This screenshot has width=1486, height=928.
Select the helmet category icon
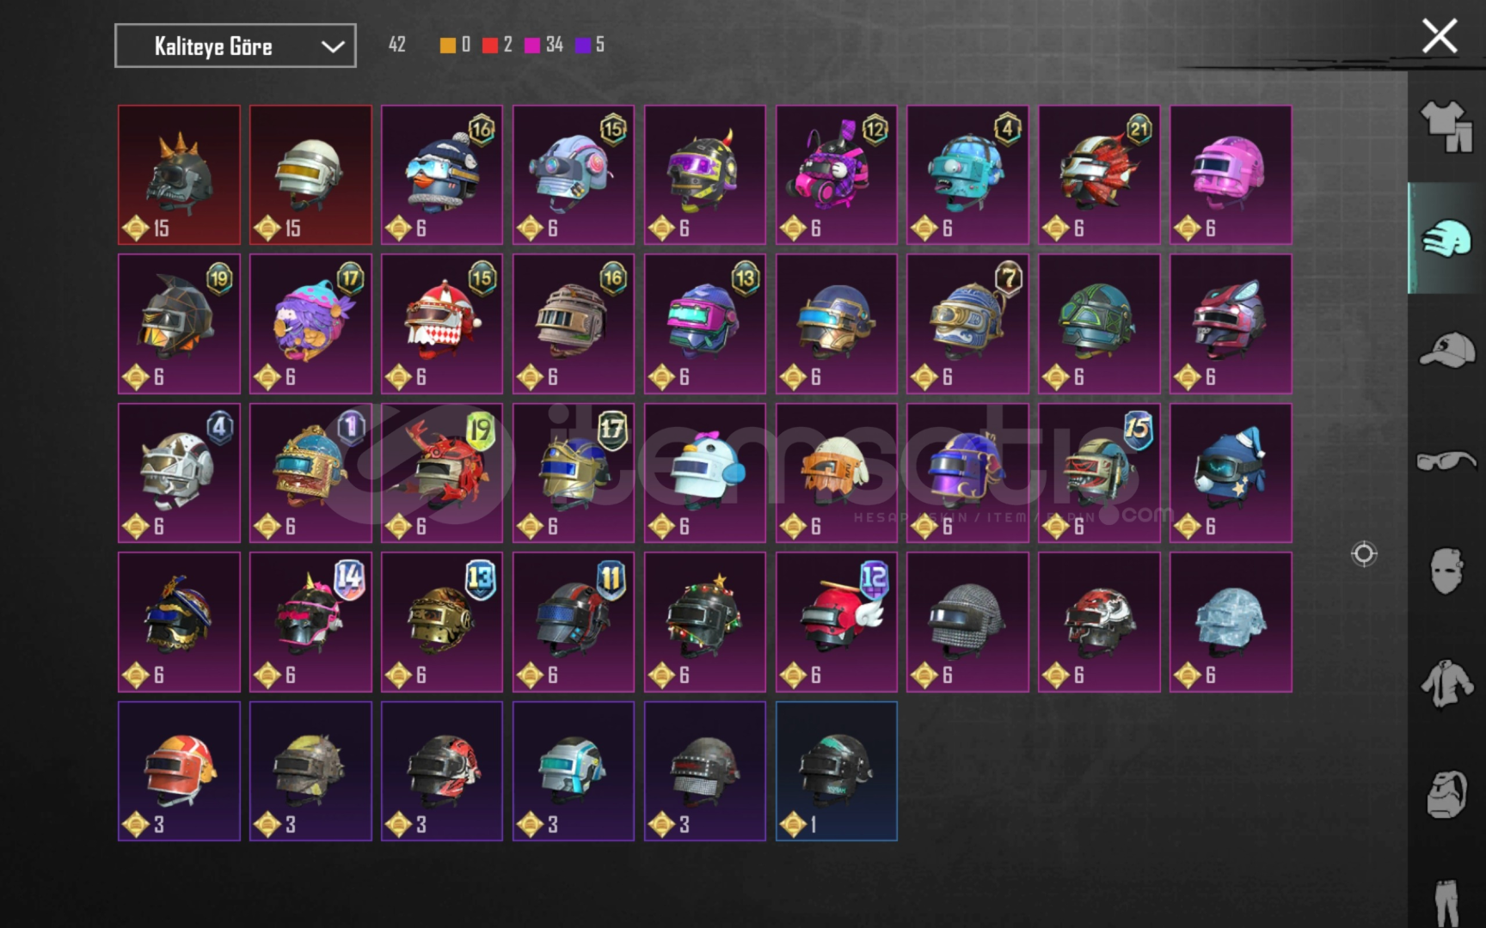tap(1446, 238)
